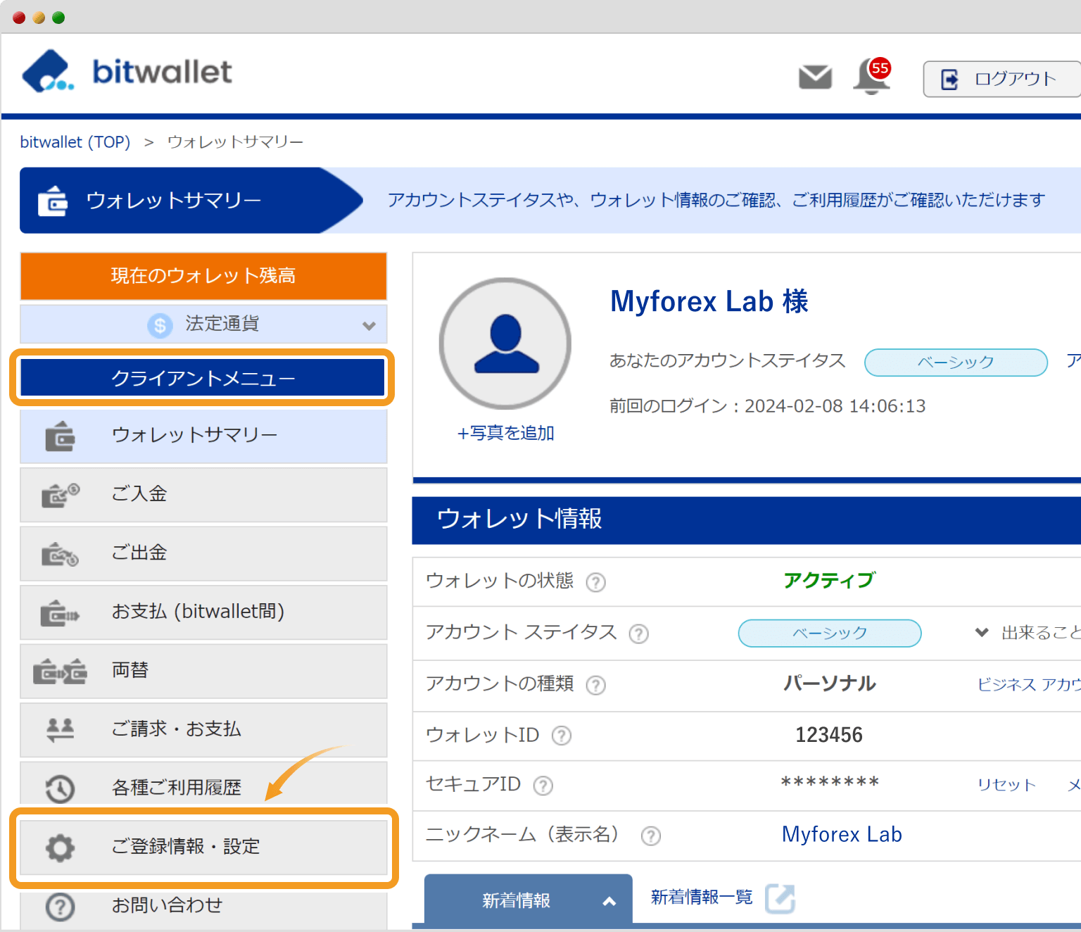Click the dollar coin icon beside 法定通貨
Viewport: 1081px width, 932px height.
pos(160,325)
